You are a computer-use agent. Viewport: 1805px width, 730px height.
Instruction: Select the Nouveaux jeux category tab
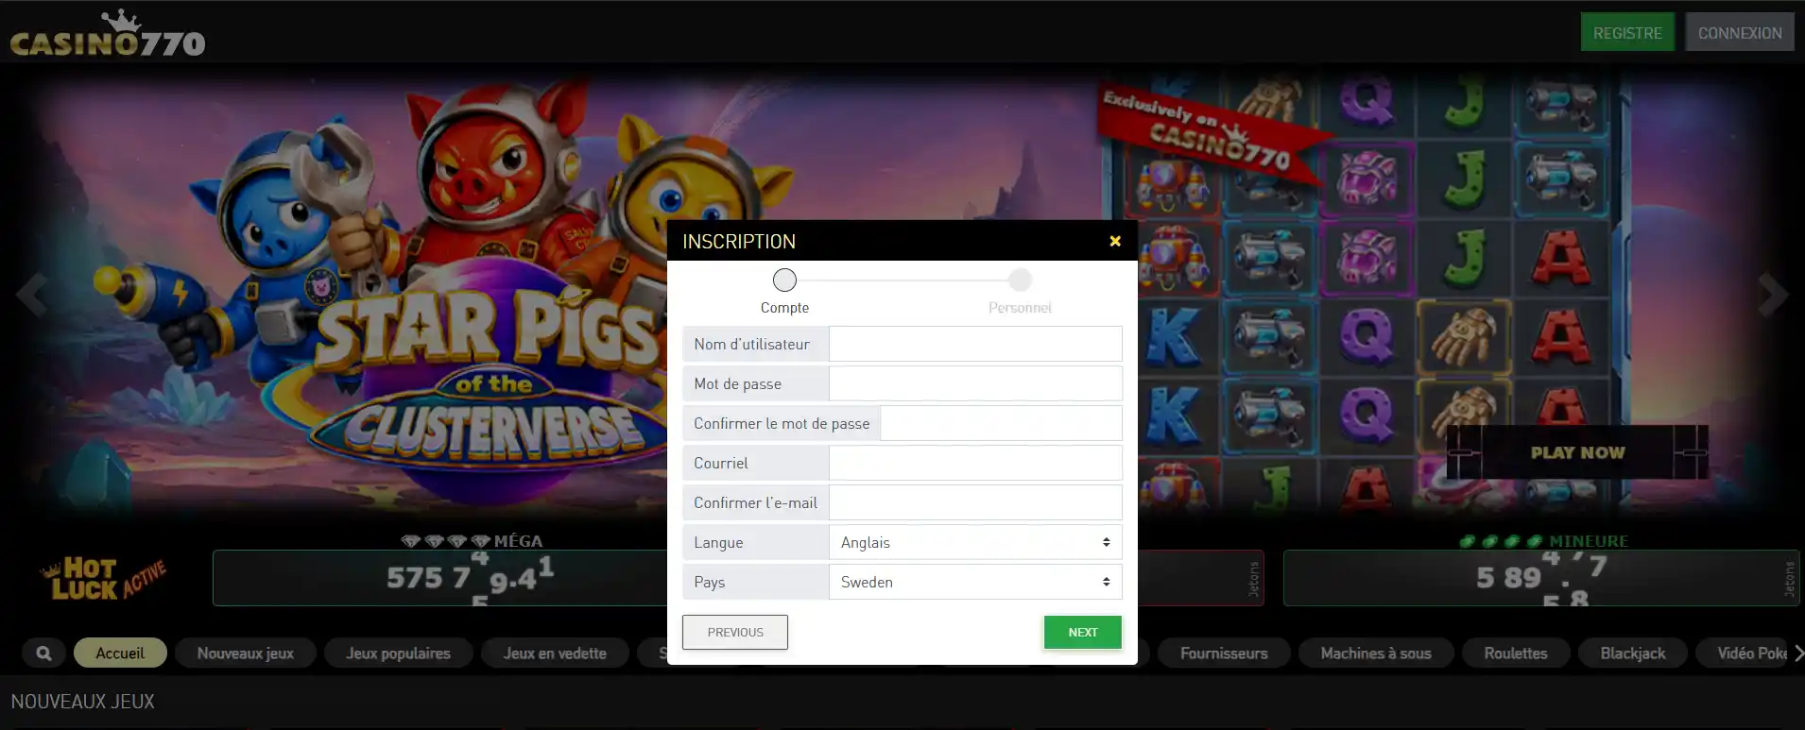(x=246, y=653)
